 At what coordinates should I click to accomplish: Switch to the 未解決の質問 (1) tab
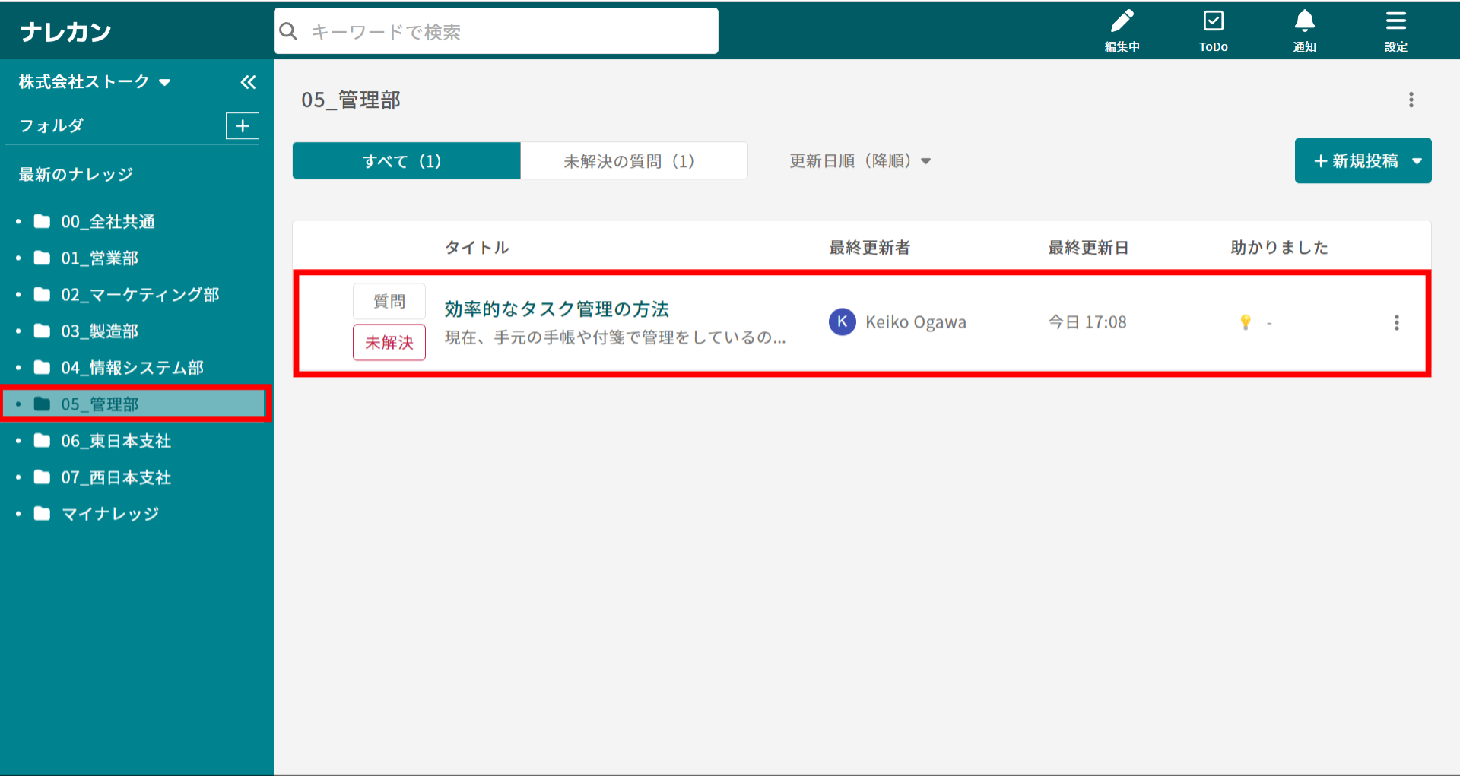[x=633, y=161]
